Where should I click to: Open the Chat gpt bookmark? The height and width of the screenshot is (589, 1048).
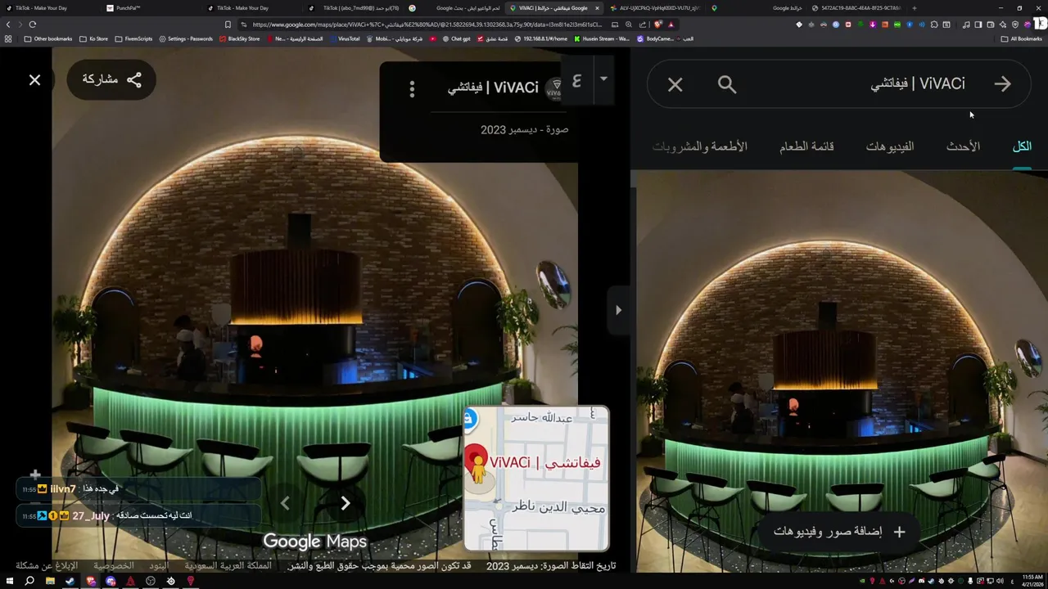(456, 38)
